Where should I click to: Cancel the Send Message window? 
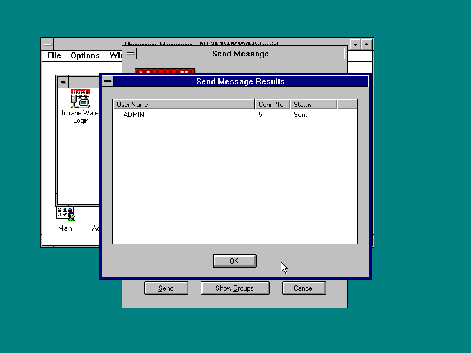click(304, 288)
